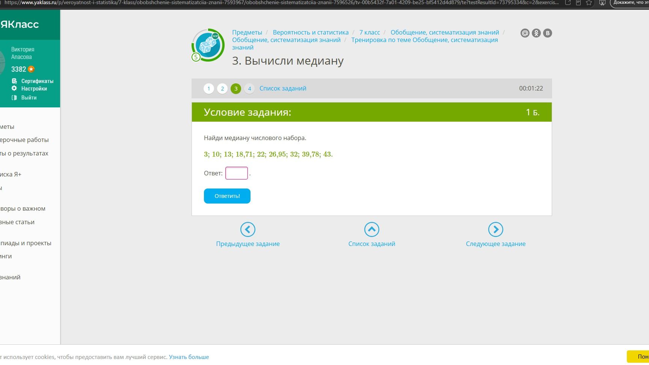Open 'Отчёты о результатах' sidebar item
Screen dimensions: 649x365
24,153
